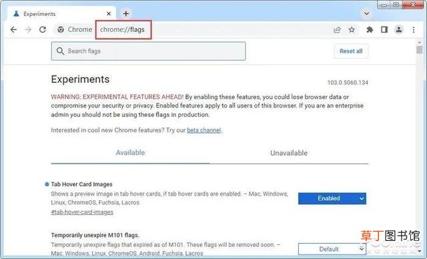Open a new tab with plus button
Viewport: 427px width, 259px height.
click(126, 13)
